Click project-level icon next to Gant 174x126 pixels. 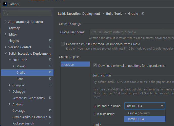point(50,78)
